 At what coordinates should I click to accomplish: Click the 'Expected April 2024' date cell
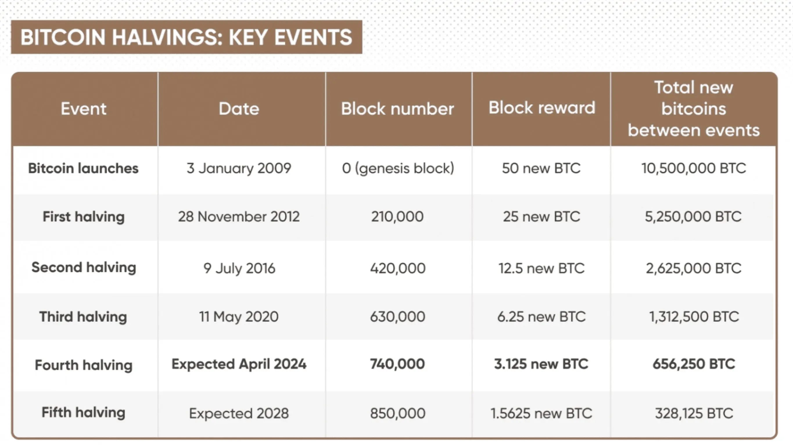239,364
